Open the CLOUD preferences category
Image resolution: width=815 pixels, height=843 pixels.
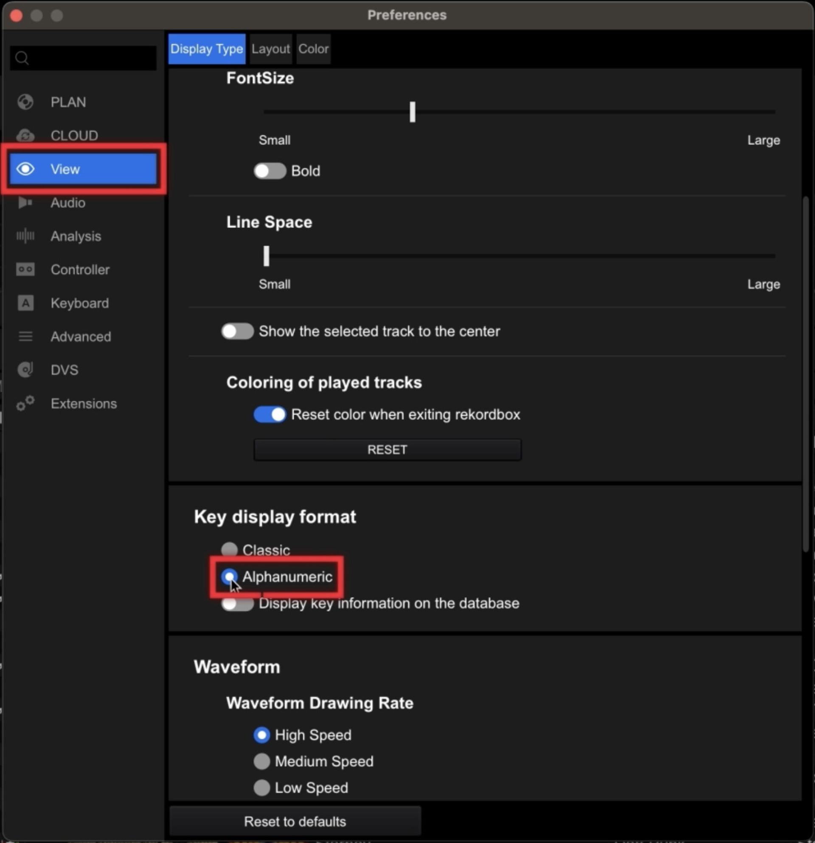pyautogui.click(x=74, y=135)
